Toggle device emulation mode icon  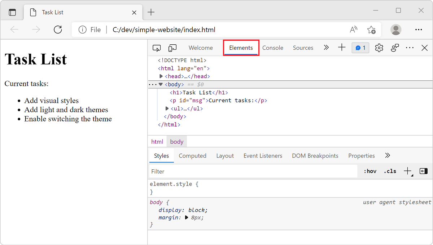[172, 48]
